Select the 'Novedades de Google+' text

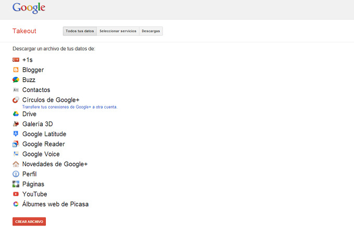pyautogui.click(x=55, y=164)
